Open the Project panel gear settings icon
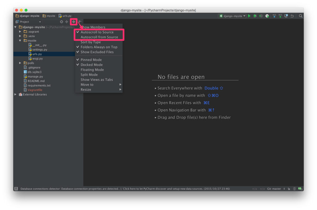 pos(74,22)
